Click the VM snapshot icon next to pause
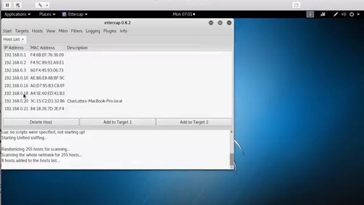 18,5
